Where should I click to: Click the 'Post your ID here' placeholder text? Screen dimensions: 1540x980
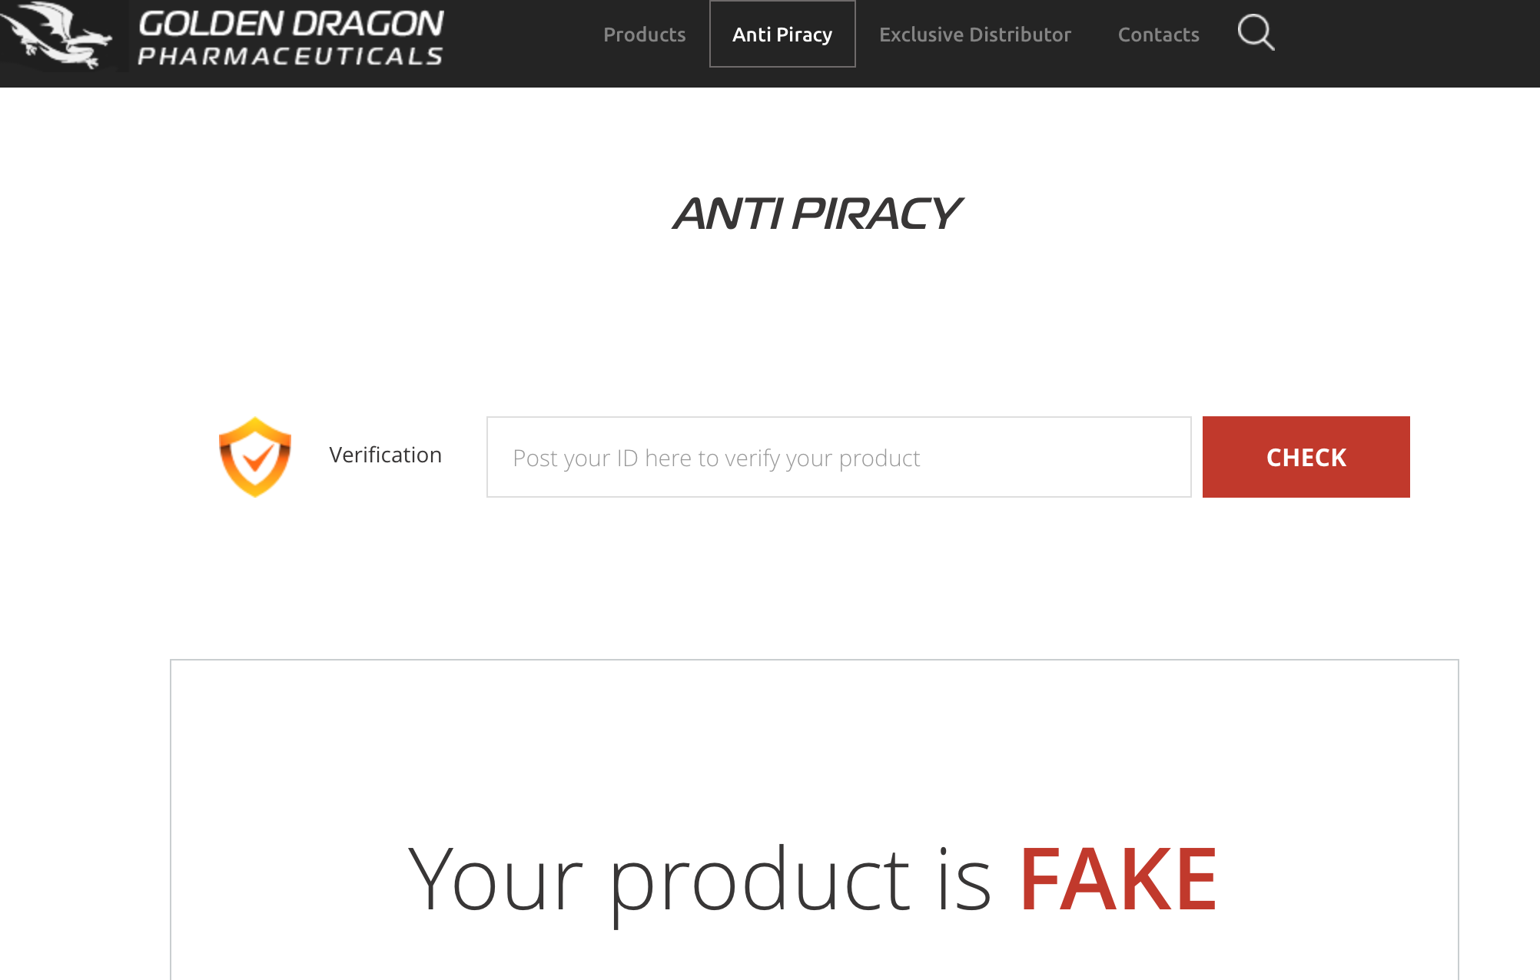pos(716,459)
